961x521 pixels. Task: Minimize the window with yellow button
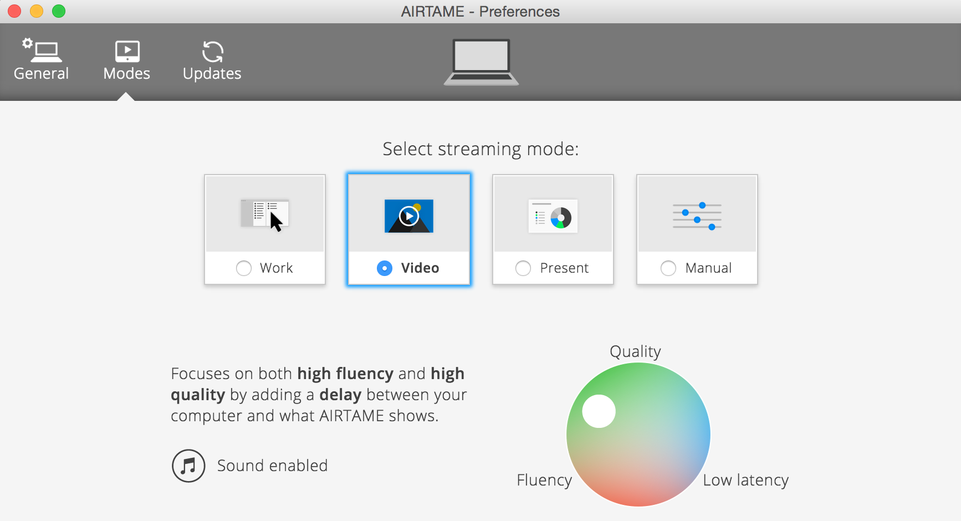[x=37, y=11]
